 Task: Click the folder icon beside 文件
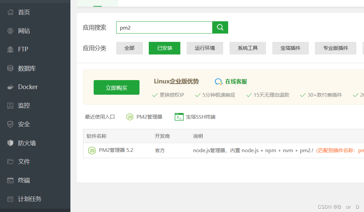10,161
